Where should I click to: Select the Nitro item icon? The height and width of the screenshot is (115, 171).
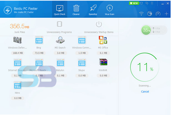point(18,85)
